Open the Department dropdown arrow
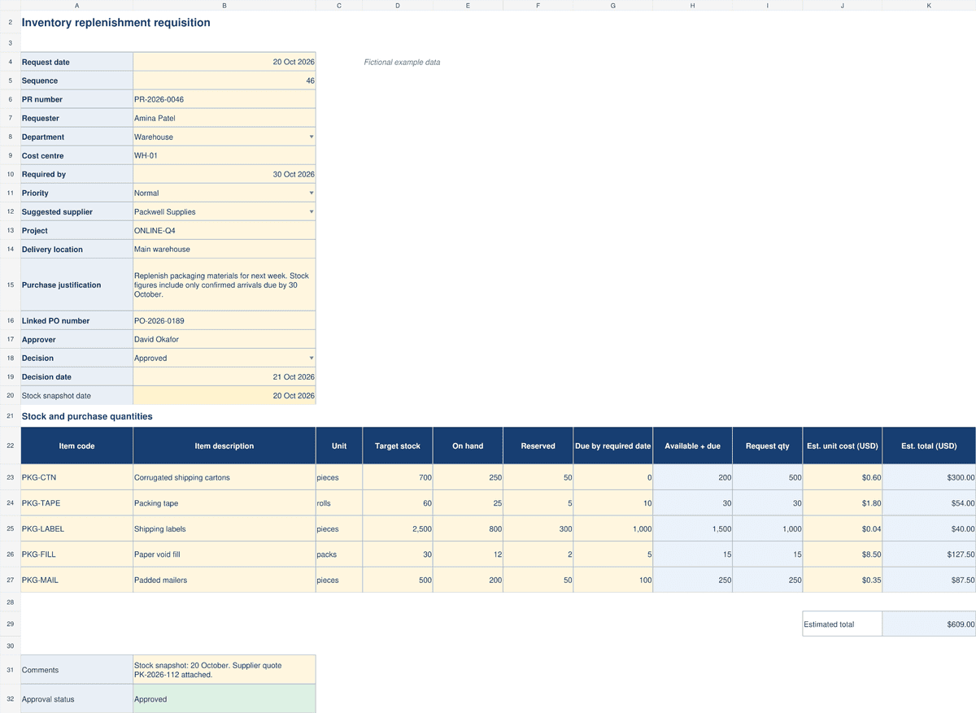Viewport: 976px width, 713px height. (311, 137)
